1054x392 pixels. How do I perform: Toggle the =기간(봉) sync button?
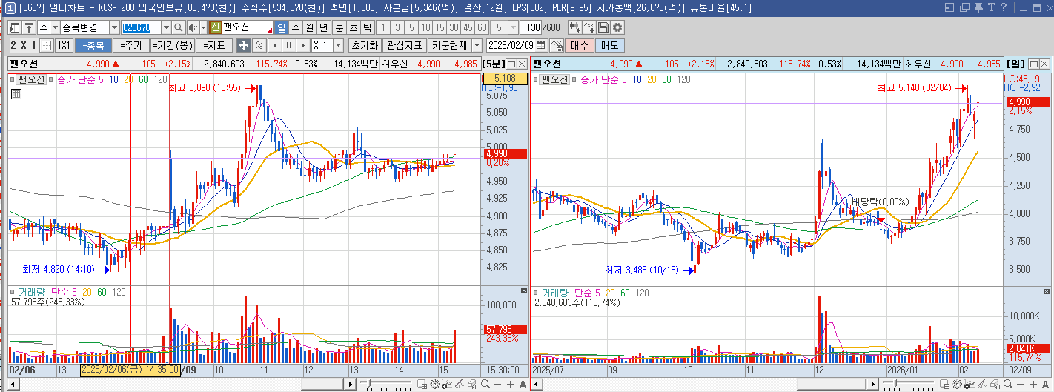click(173, 45)
